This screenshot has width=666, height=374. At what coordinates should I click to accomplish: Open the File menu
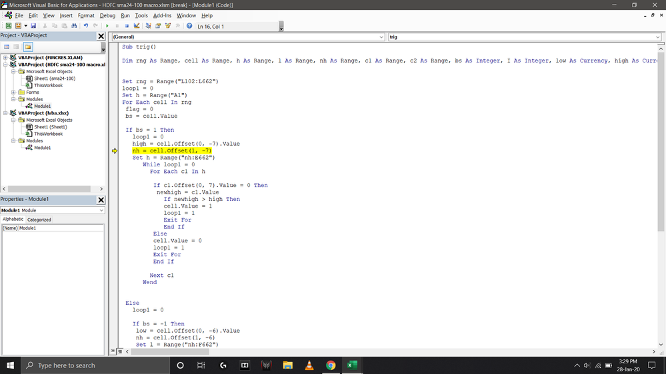[x=19, y=15]
